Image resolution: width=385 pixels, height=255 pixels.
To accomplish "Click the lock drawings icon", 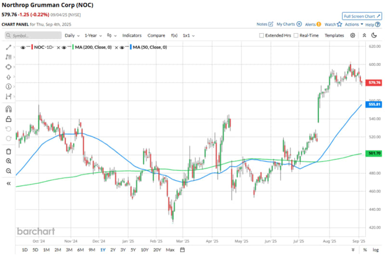I will click(x=8, y=119).
